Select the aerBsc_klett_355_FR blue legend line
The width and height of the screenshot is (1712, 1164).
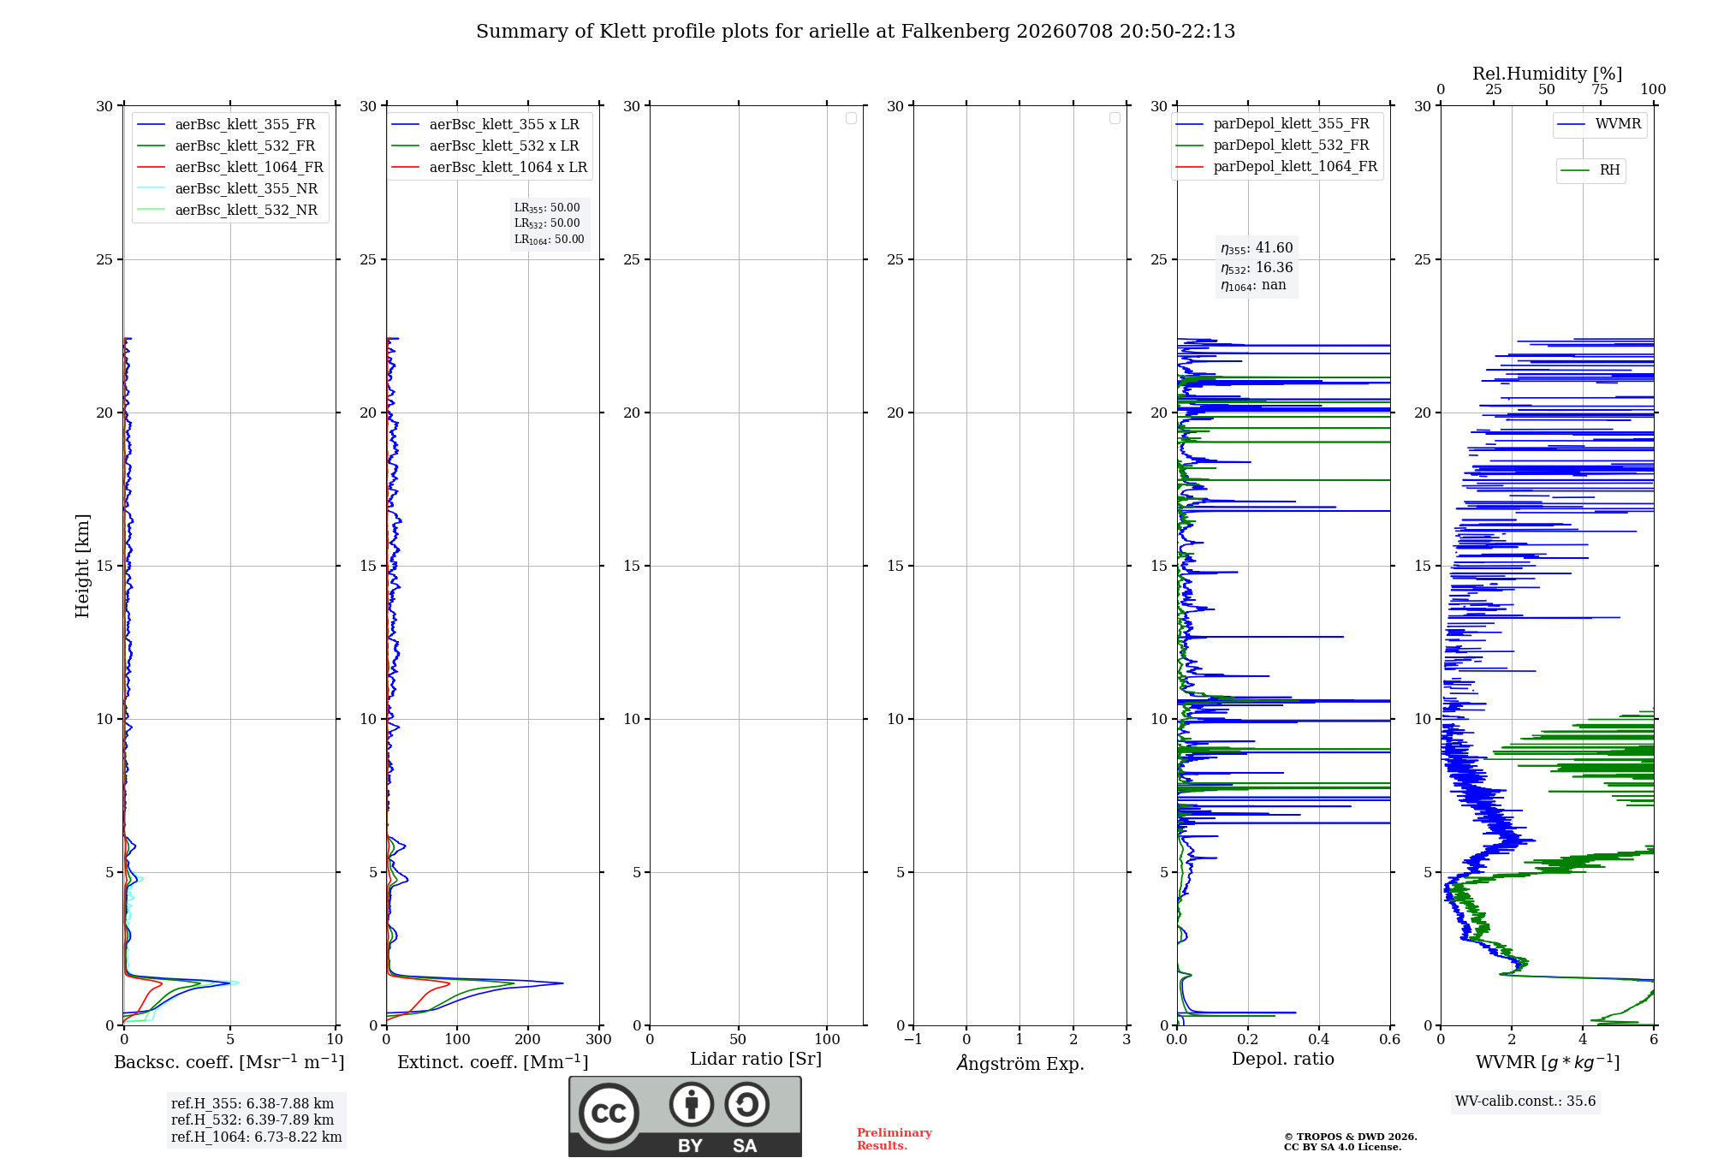click(152, 125)
